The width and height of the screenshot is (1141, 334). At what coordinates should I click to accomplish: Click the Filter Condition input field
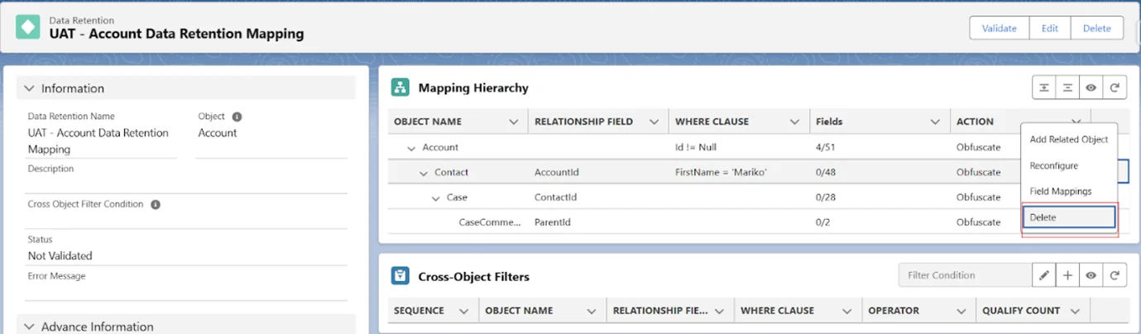coord(965,275)
